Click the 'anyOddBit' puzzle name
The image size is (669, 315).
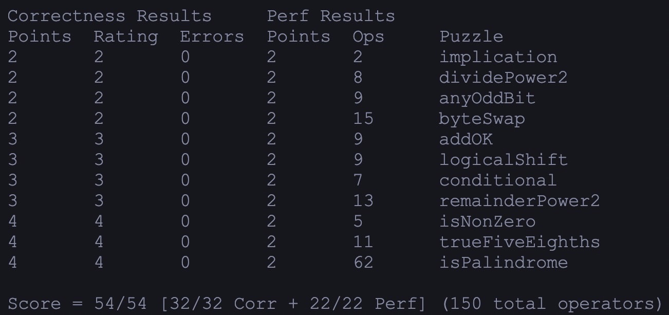(487, 98)
